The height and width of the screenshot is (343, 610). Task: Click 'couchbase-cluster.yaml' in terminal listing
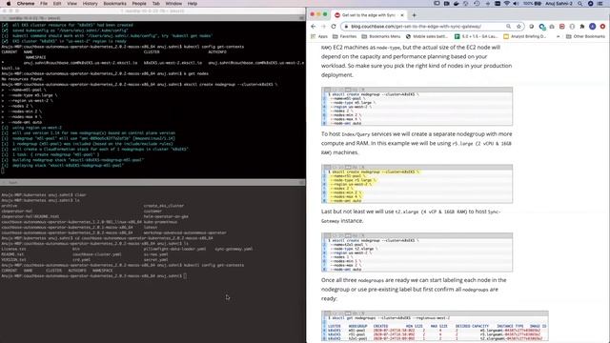coord(97,254)
